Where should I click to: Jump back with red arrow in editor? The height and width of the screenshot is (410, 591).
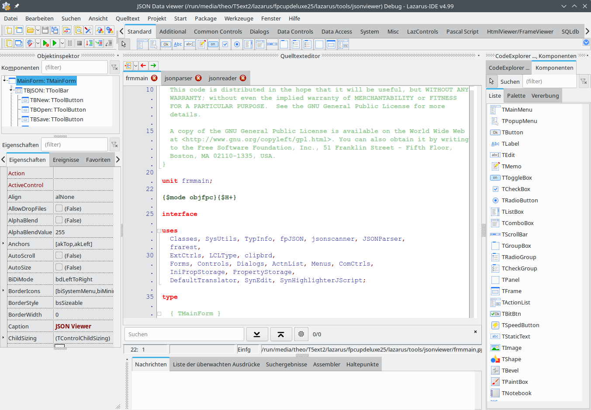143,65
